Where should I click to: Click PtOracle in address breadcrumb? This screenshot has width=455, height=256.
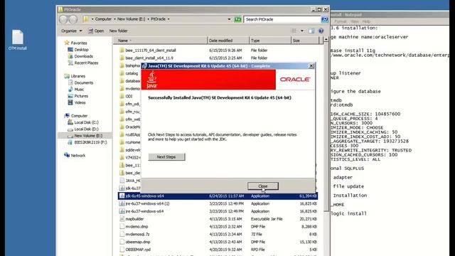point(158,19)
